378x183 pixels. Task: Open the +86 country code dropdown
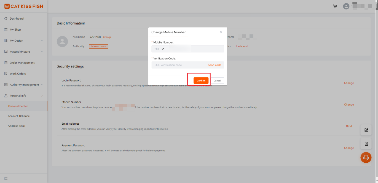click(160, 49)
